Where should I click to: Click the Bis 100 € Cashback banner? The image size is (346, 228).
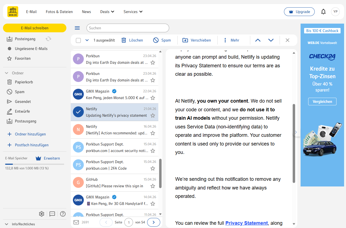click(x=322, y=31)
